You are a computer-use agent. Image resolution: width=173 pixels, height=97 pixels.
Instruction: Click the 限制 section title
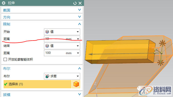coord(7,24)
